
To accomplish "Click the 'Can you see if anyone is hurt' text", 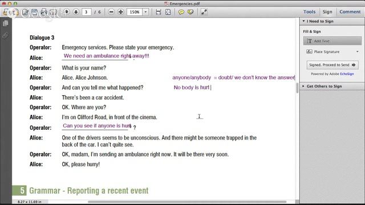I will [x=97, y=126].
